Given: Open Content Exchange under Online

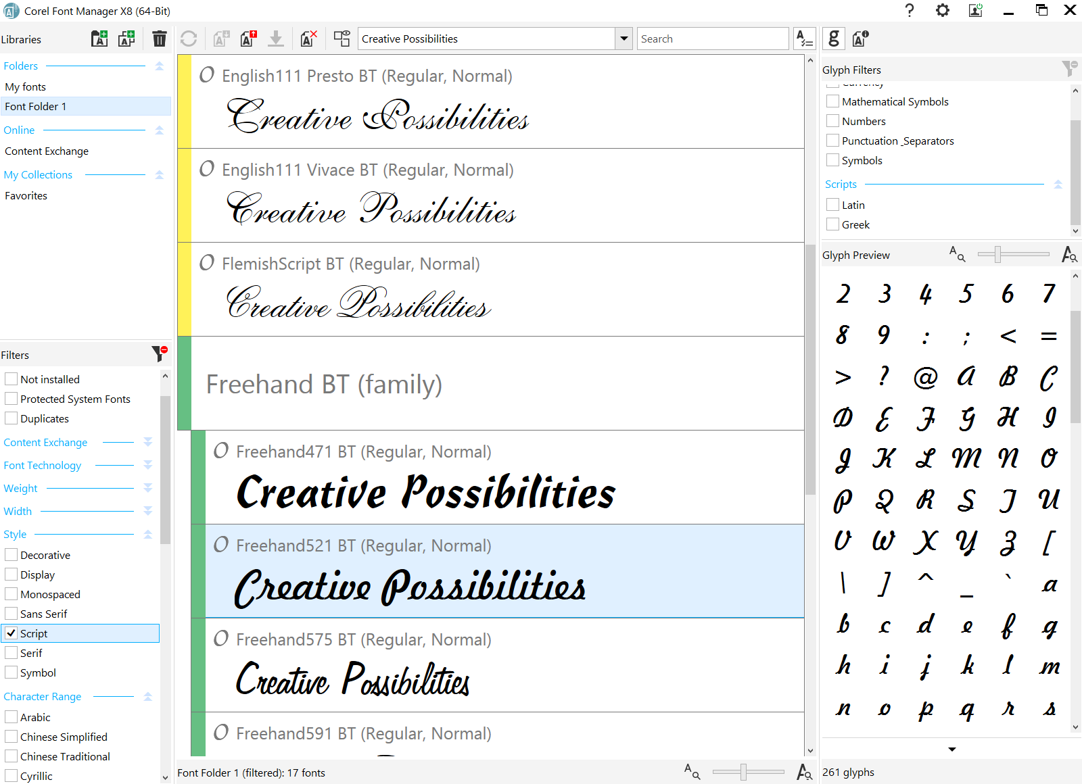Looking at the screenshot, I should (85, 151).
